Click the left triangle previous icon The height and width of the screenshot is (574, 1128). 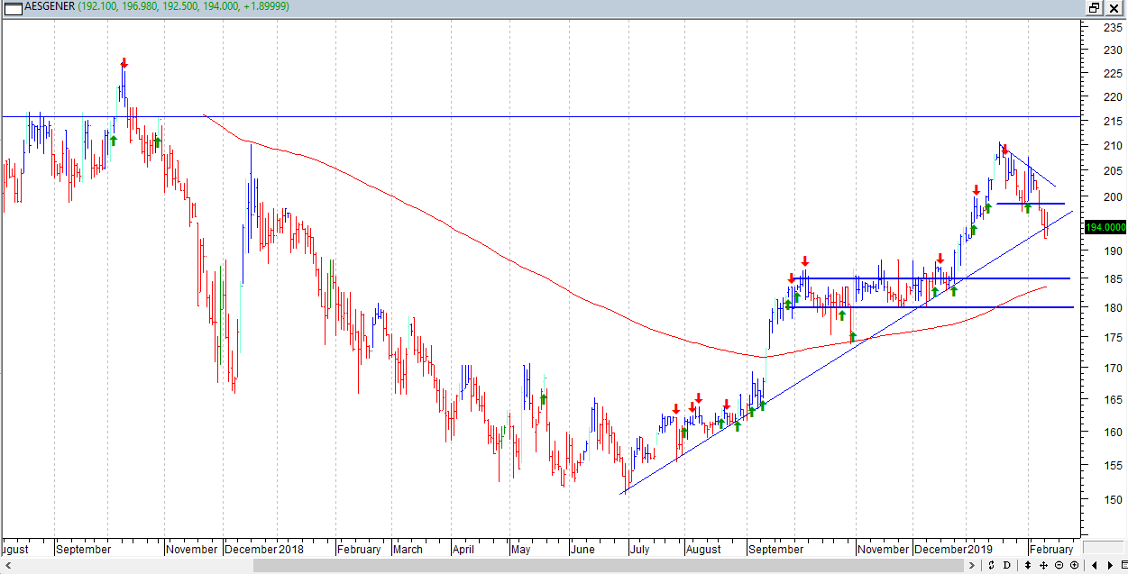(x=1095, y=566)
